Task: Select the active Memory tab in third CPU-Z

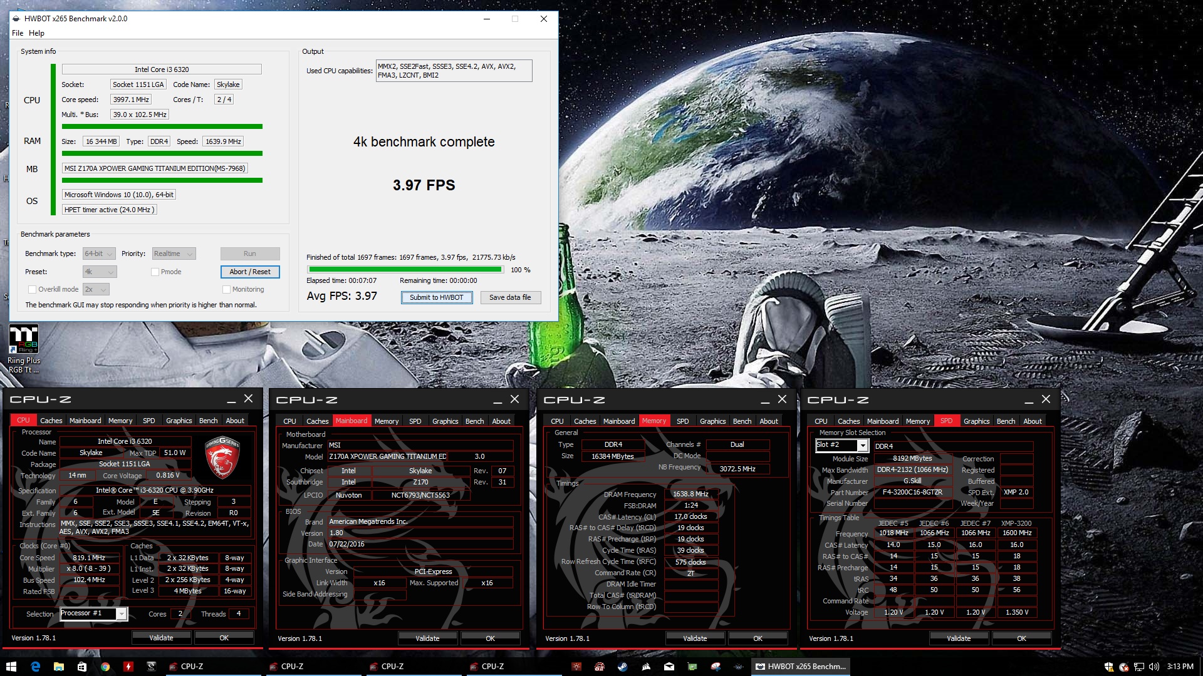Action: [x=654, y=421]
